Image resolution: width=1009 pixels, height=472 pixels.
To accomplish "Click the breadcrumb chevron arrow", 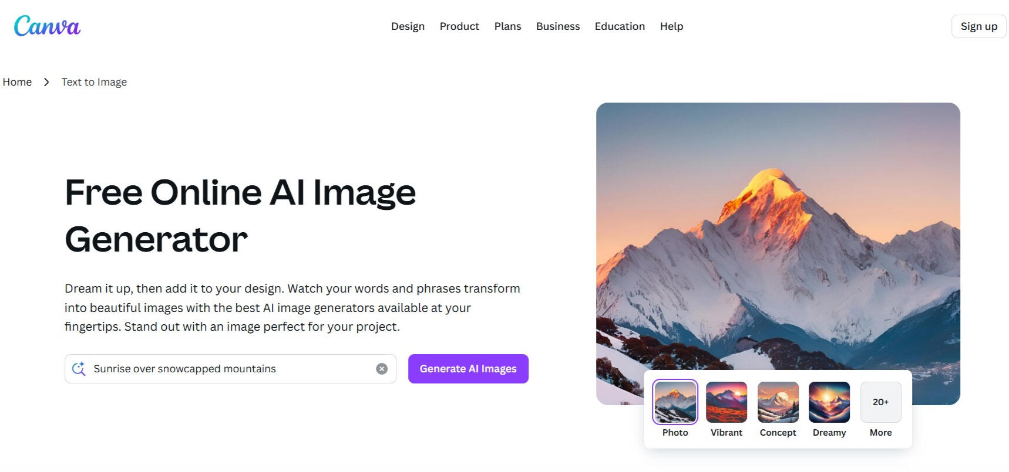I will [46, 82].
